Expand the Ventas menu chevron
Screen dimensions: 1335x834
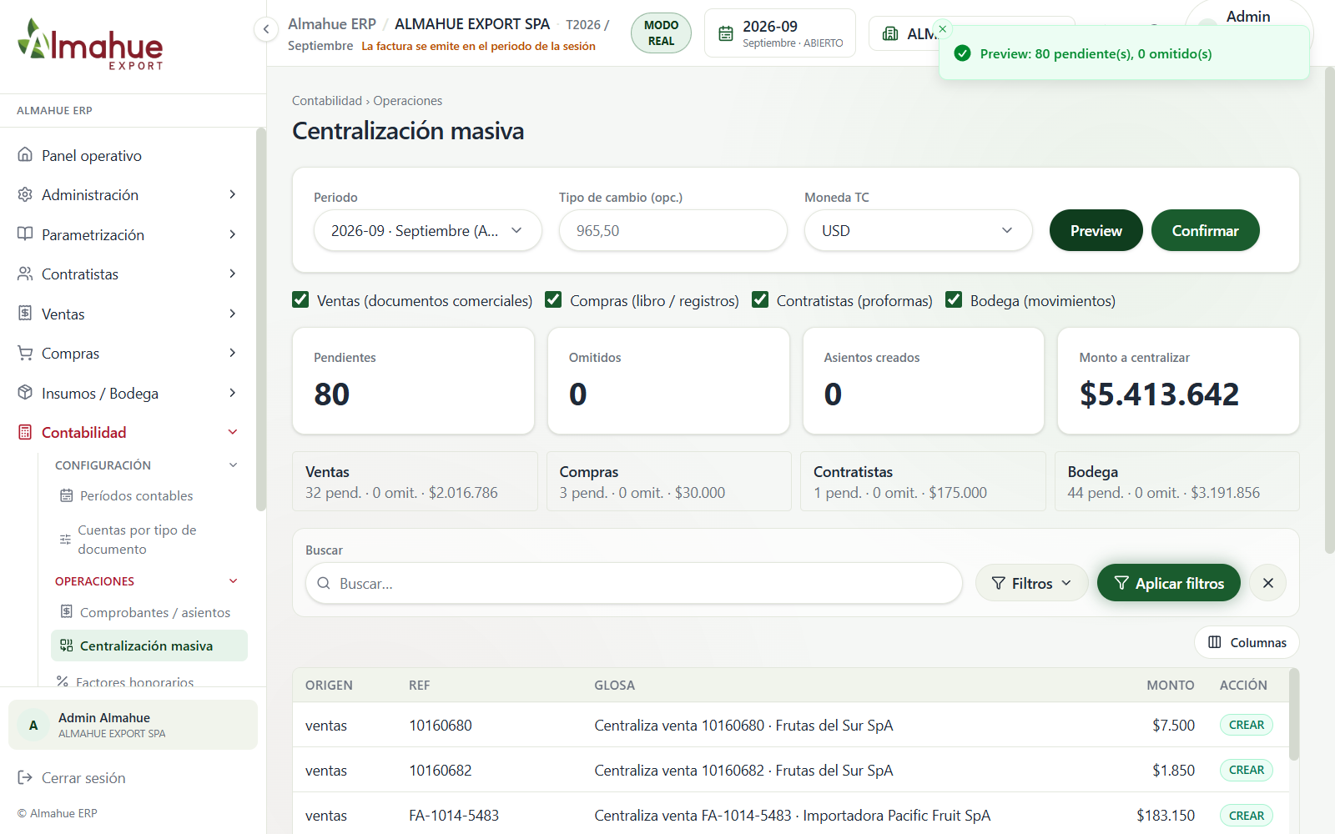[233, 314]
